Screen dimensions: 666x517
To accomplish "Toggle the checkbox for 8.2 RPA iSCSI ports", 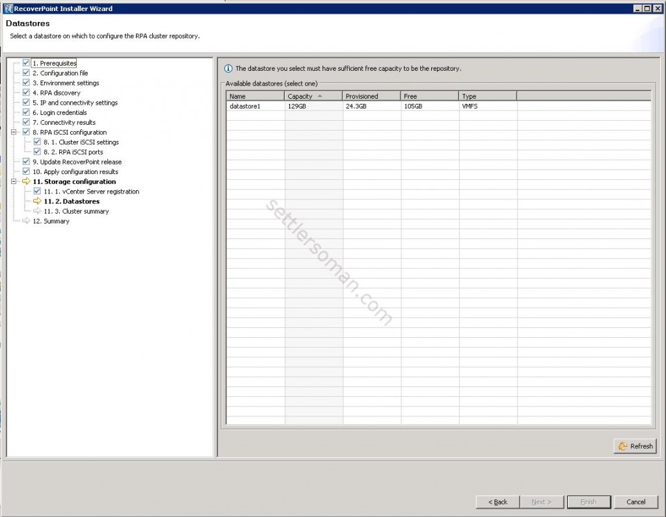I will coord(37,151).
